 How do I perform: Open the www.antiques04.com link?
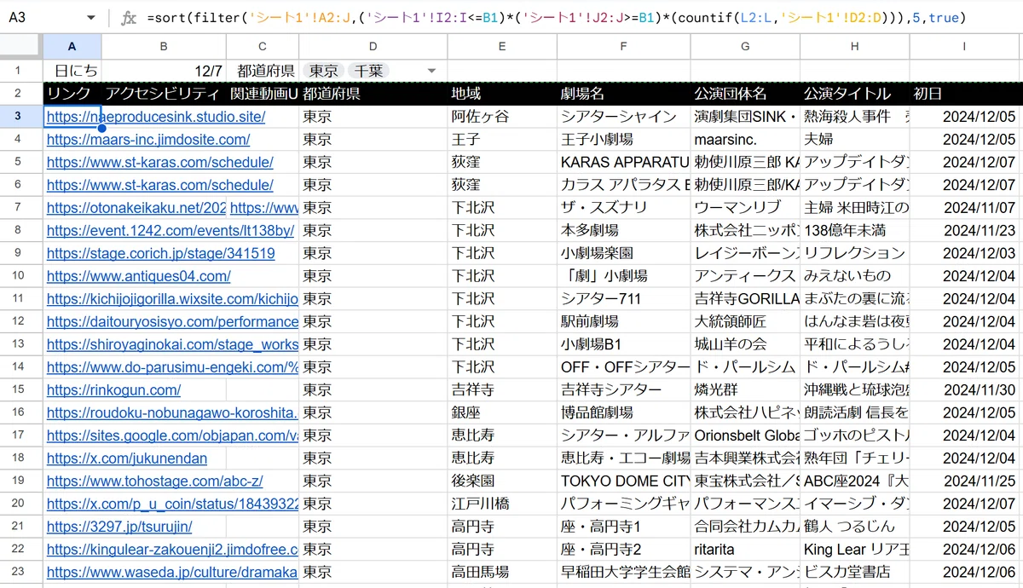[138, 276]
